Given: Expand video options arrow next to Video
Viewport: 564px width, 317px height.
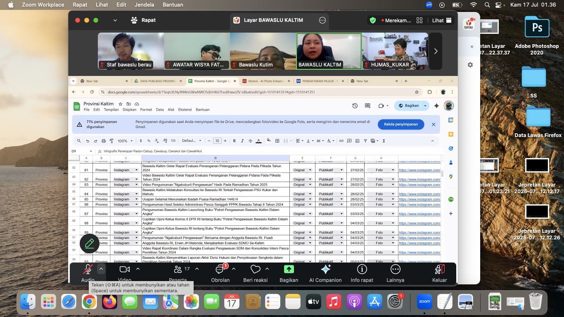Looking at the screenshot, I should coord(138,269).
